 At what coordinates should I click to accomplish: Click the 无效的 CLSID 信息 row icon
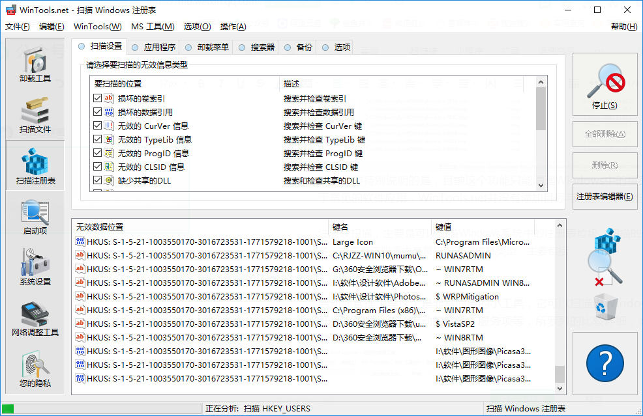[x=109, y=167]
